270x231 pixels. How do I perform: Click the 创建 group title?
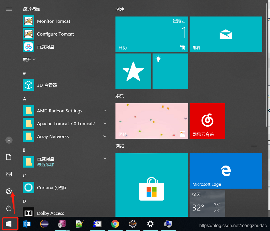(120, 9)
